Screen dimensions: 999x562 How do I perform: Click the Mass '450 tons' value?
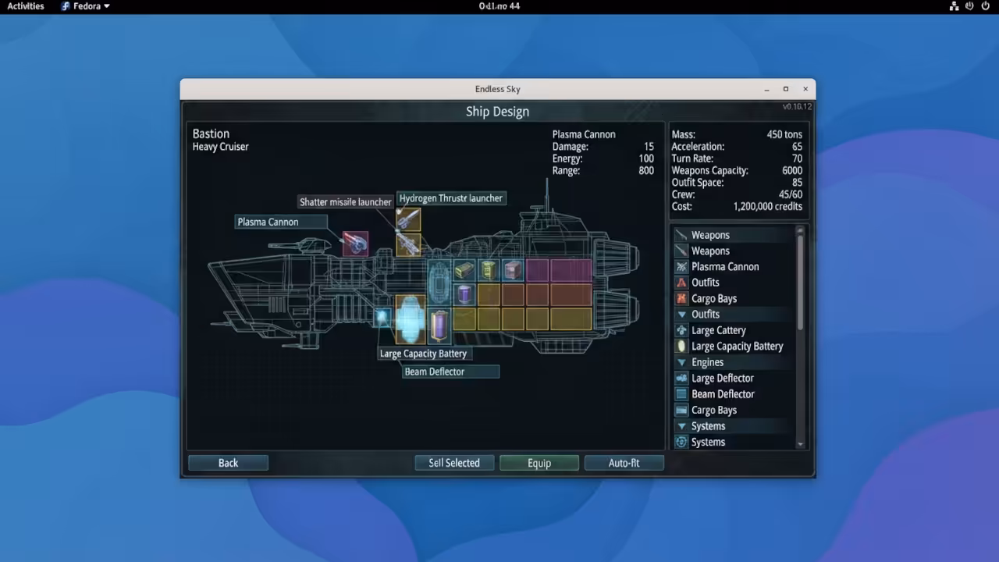click(784, 134)
